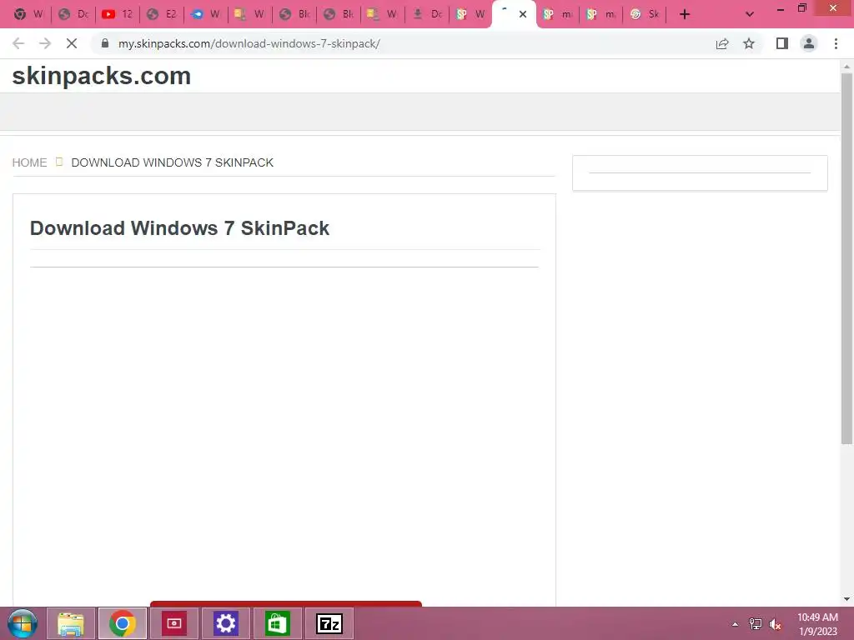Viewport: 854px width, 640px height.
Task: Click the page scrollbar thumb
Action: [x=846, y=258]
